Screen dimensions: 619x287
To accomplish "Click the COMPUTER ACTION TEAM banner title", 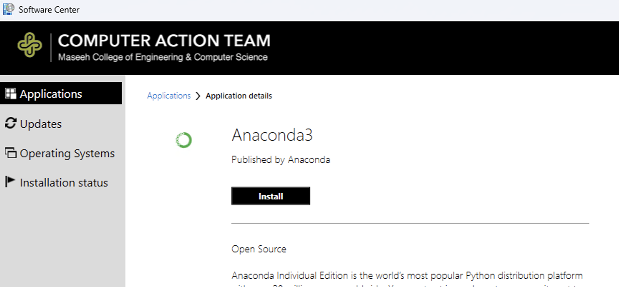I will (164, 41).
